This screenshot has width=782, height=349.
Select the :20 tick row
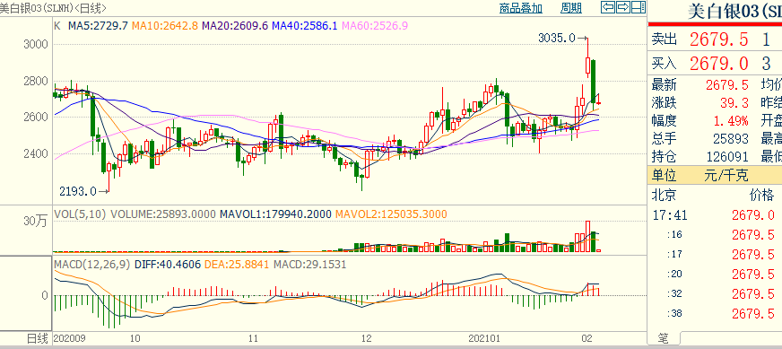point(715,275)
